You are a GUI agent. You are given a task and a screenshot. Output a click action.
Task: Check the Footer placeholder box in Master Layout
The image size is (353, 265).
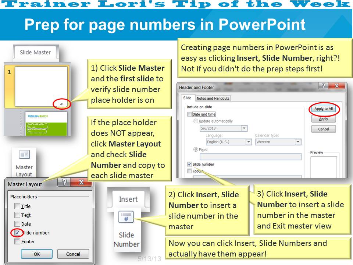[17, 241]
